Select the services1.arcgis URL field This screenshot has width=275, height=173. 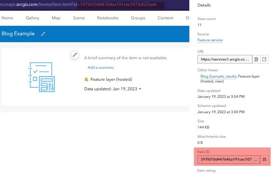coord(225,59)
